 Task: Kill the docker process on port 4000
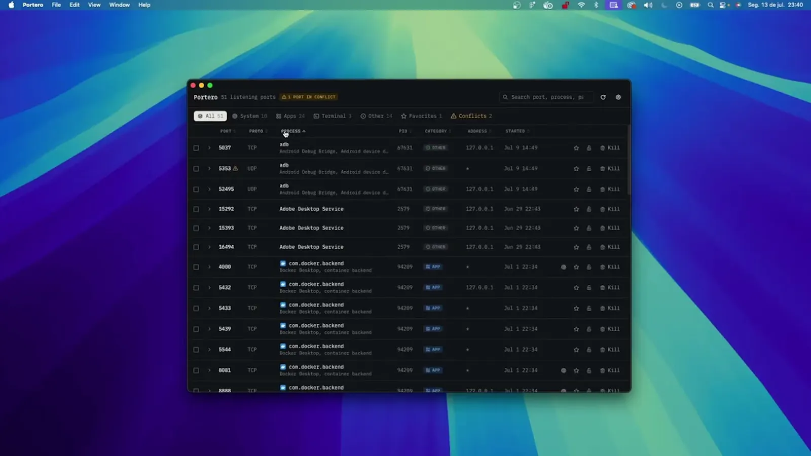[610, 267]
